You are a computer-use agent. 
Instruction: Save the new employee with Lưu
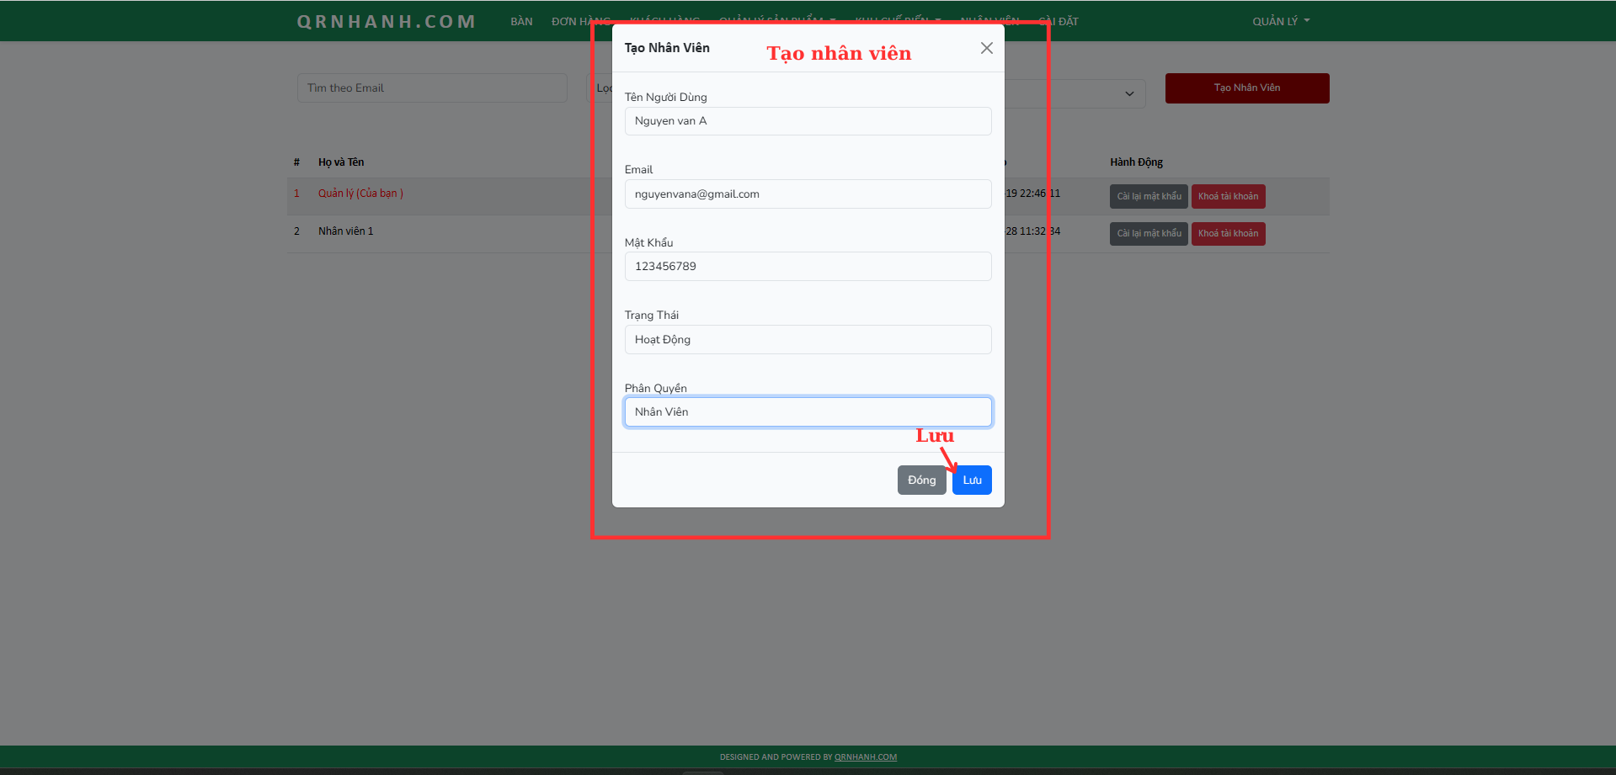click(972, 480)
